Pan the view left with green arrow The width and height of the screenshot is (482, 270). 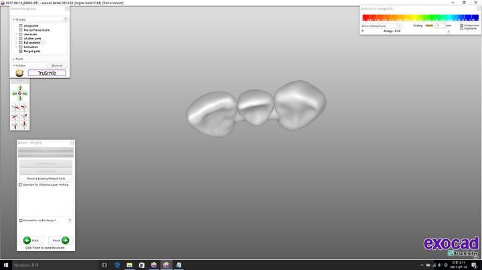(15, 94)
